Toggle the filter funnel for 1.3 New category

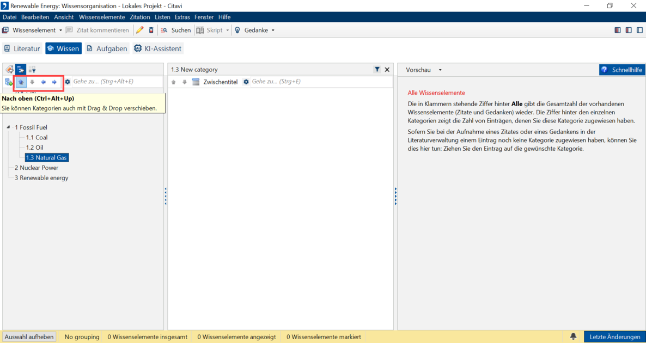pyautogui.click(x=377, y=70)
